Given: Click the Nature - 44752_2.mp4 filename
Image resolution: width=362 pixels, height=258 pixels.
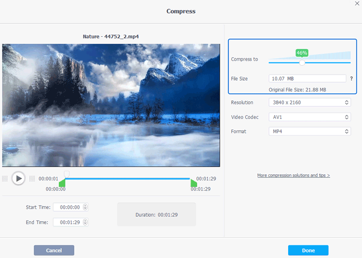Looking at the screenshot, I should 111,37.
